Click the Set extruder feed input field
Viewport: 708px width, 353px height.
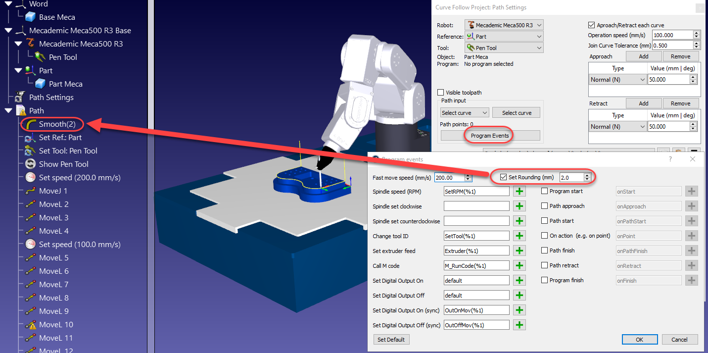tap(476, 251)
